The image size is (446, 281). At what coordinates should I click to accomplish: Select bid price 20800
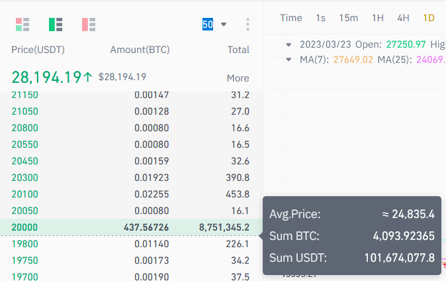point(24,128)
